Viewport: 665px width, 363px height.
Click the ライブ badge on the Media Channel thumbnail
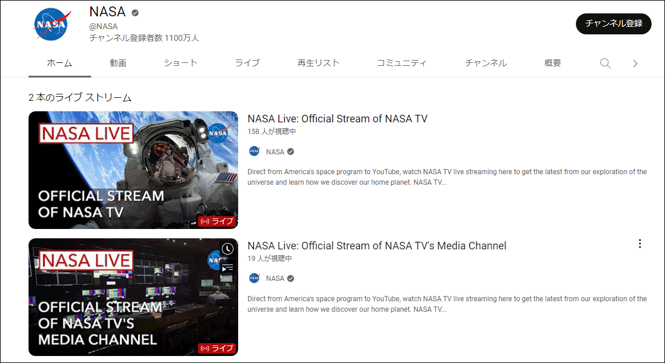point(217,348)
